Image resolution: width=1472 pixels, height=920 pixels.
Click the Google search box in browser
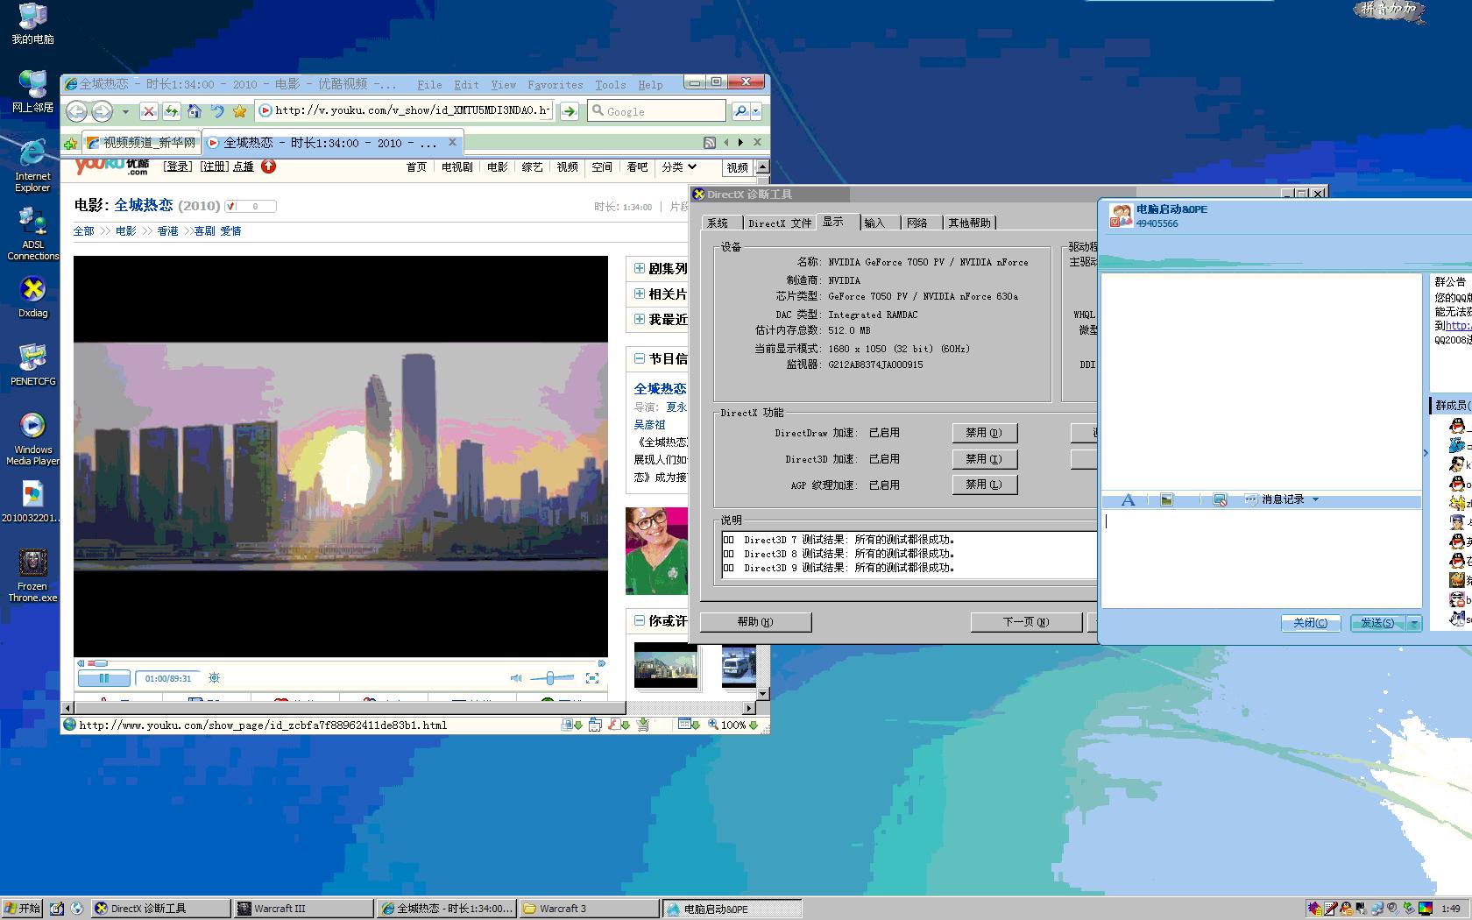(x=657, y=111)
